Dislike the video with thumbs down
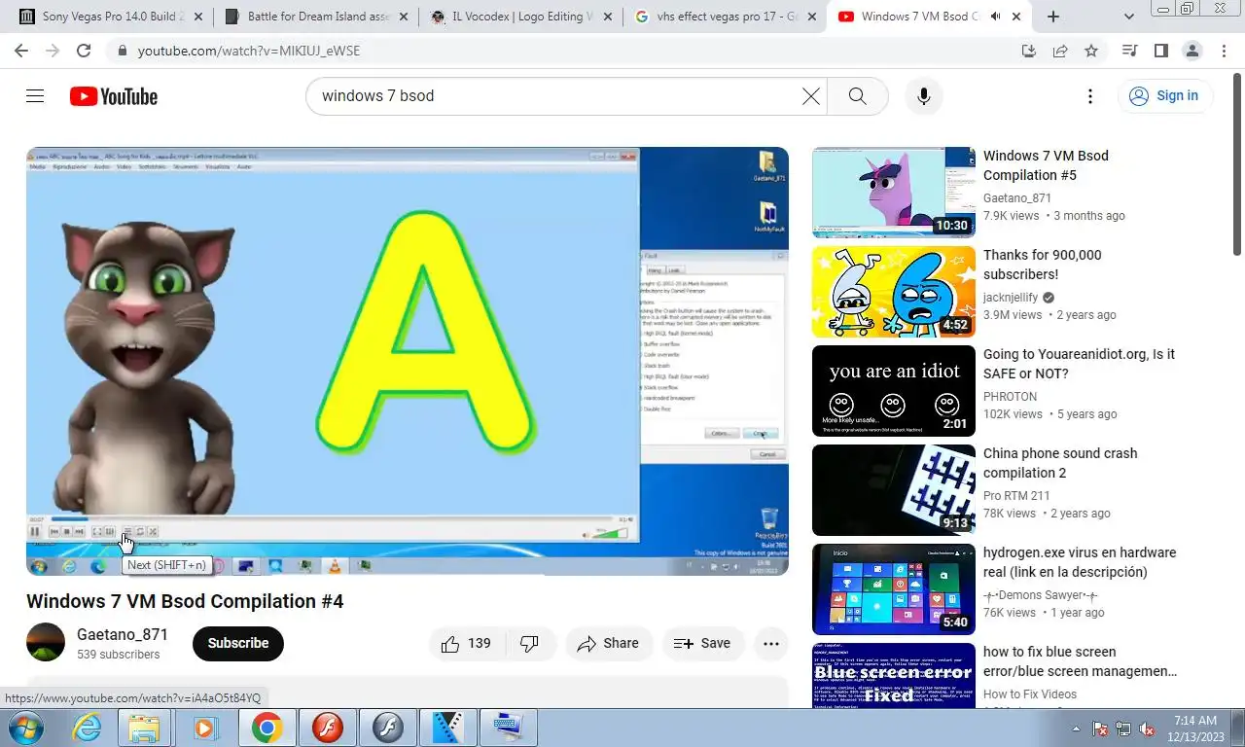This screenshot has width=1245, height=747. [530, 643]
